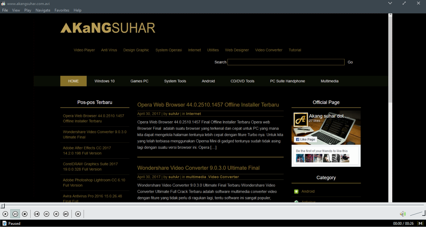The width and height of the screenshot is (426, 227).
Task: Click the seek bar thumb at start
Action: coord(2,206)
